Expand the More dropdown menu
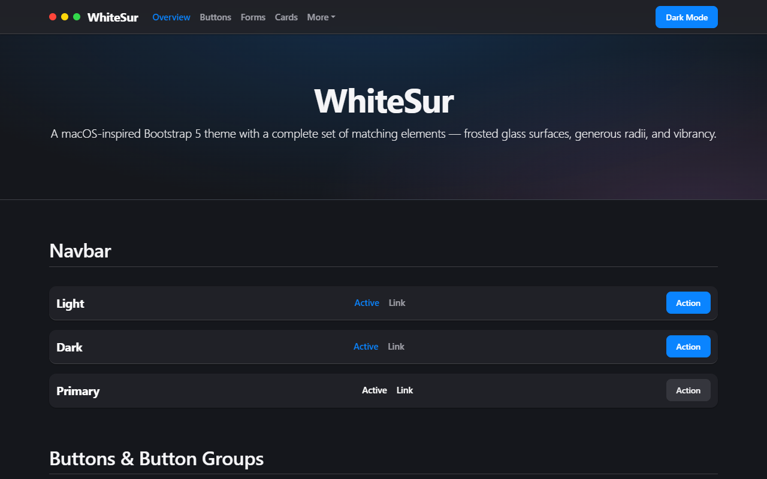Screen dimensions: 767x479 pyautogui.click(x=321, y=17)
